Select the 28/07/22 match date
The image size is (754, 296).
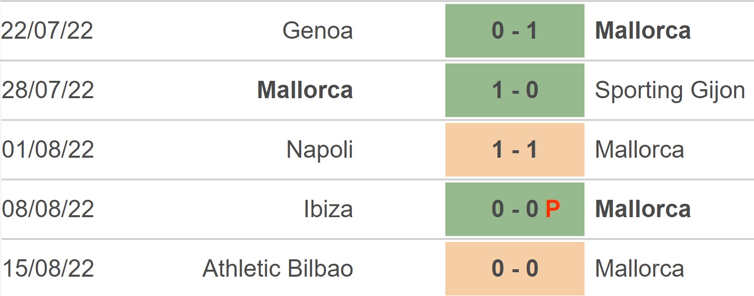[x=48, y=90]
